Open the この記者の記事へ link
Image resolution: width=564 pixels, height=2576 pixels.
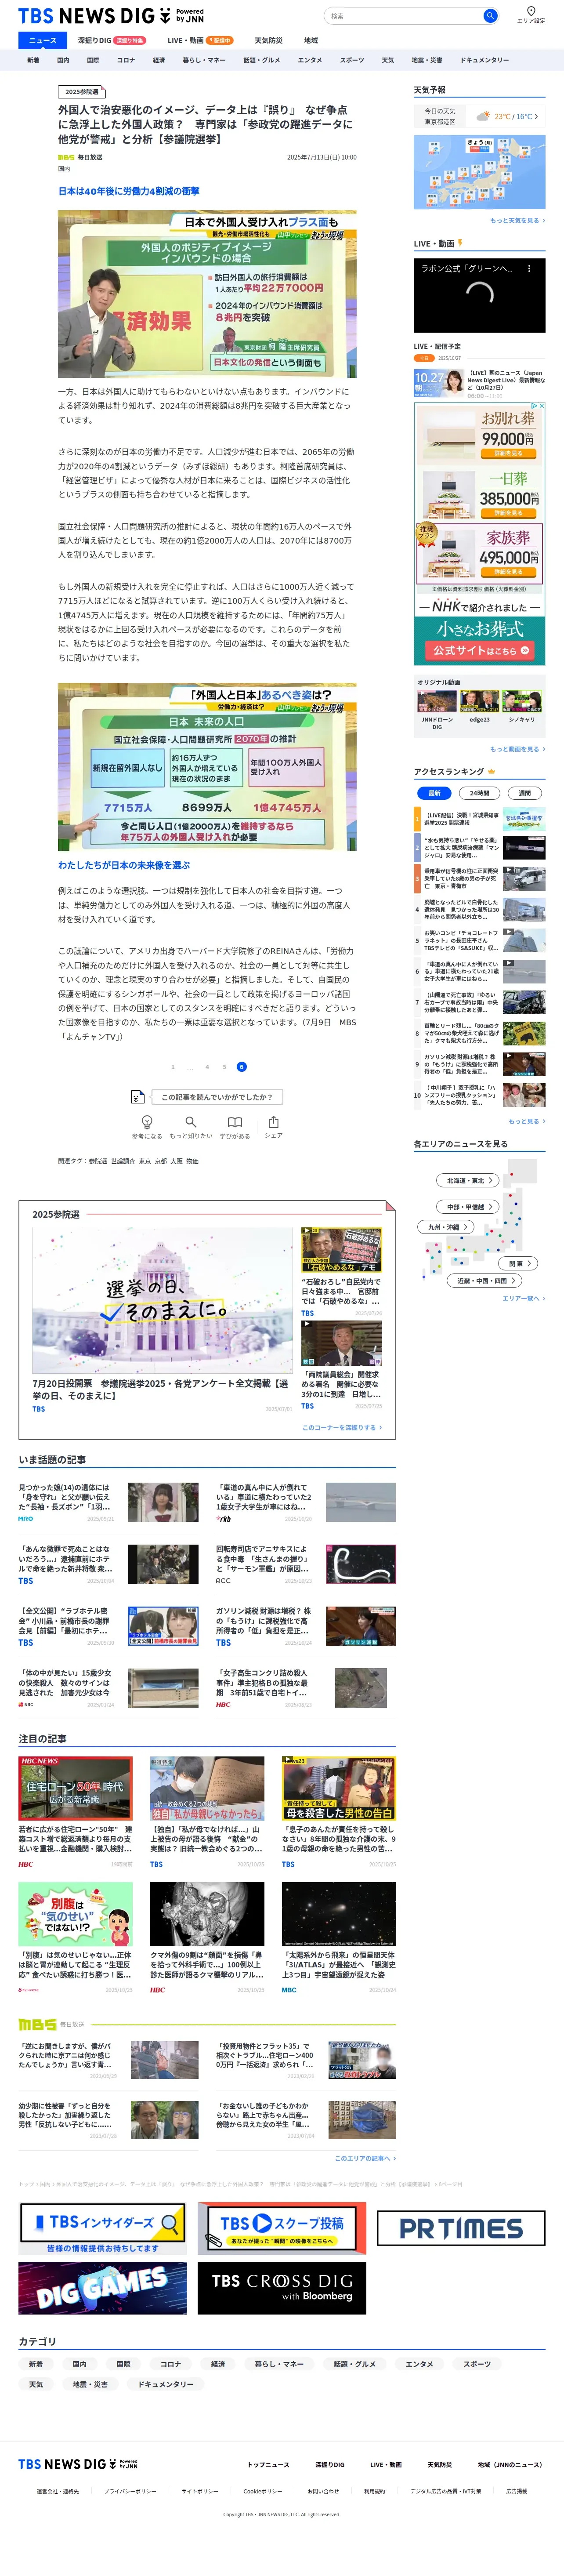click(x=364, y=2158)
